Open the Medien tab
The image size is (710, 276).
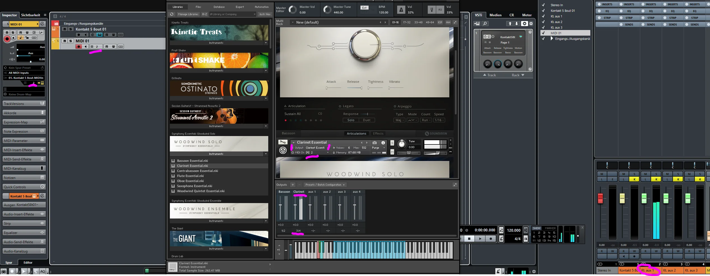click(496, 15)
